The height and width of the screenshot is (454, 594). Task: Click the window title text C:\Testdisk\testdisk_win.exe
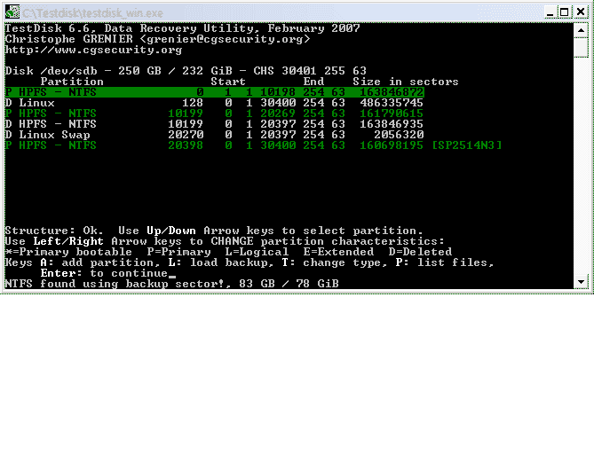(92, 13)
